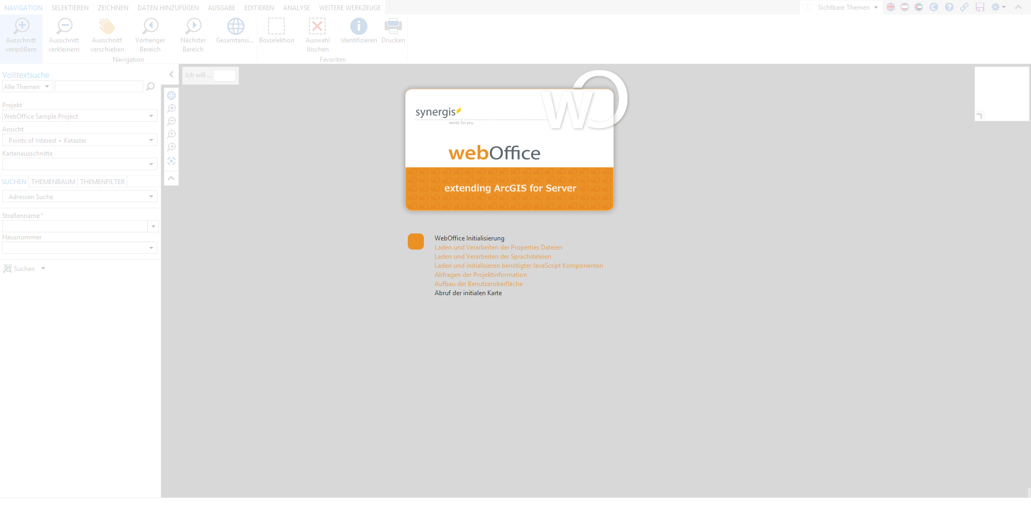Clear the selection with Auswahl löschen
1031x512 pixels.
pyautogui.click(x=318, y=26)
